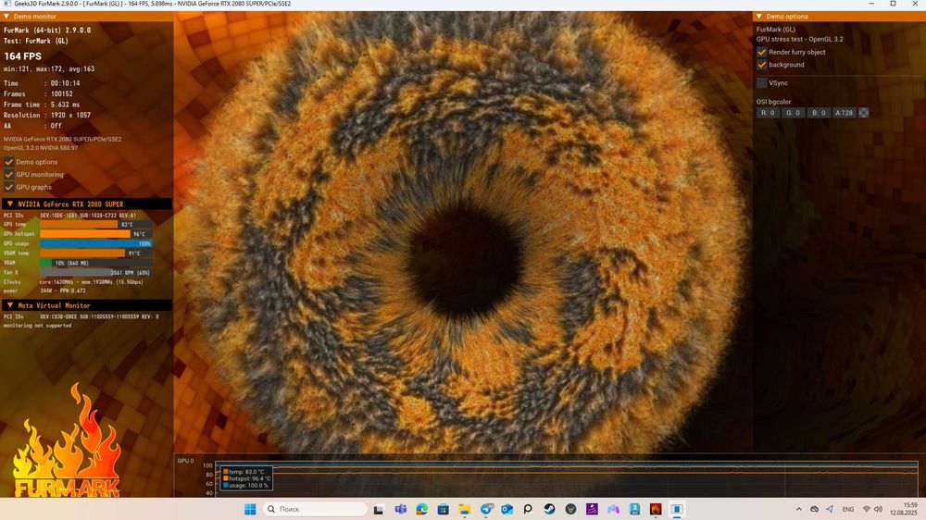Click the 164 FPS readout
The image size is (926, 520).
coord(23,56)
